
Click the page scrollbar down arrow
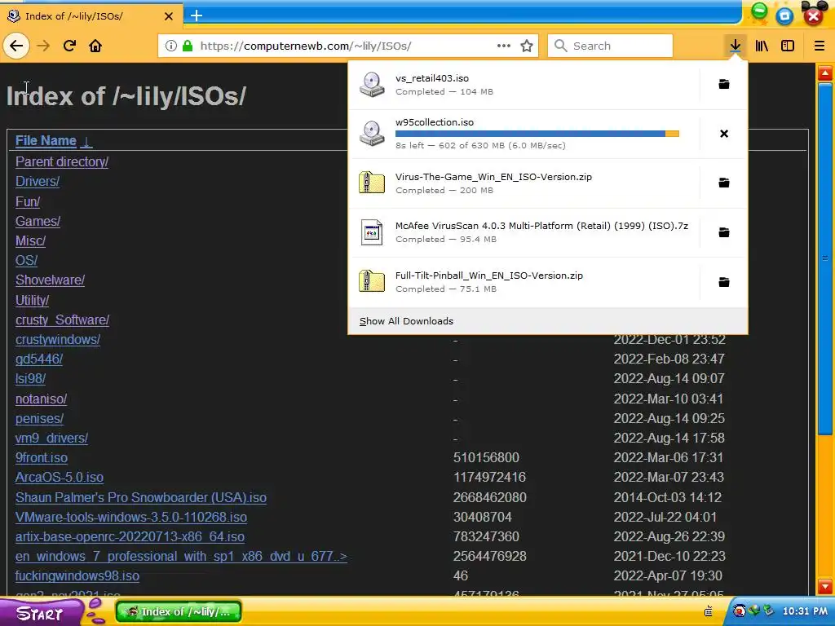825,587
